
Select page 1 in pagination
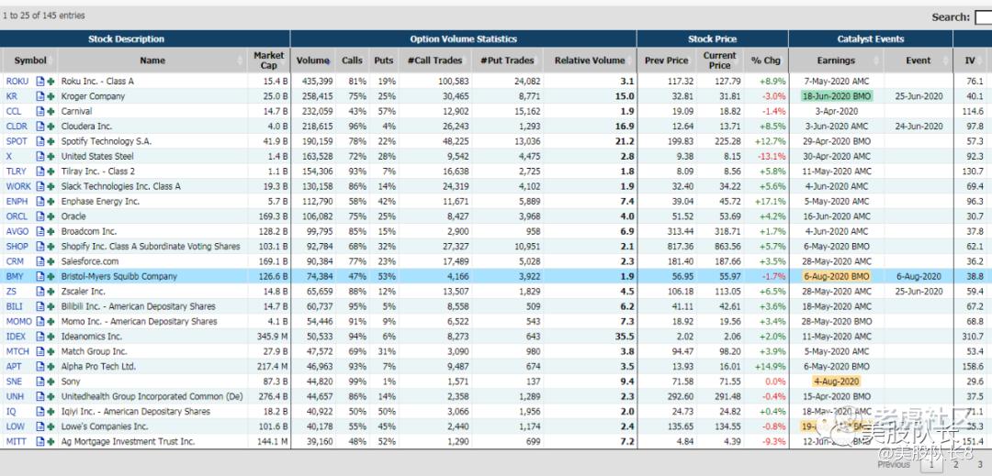point(930,465)
